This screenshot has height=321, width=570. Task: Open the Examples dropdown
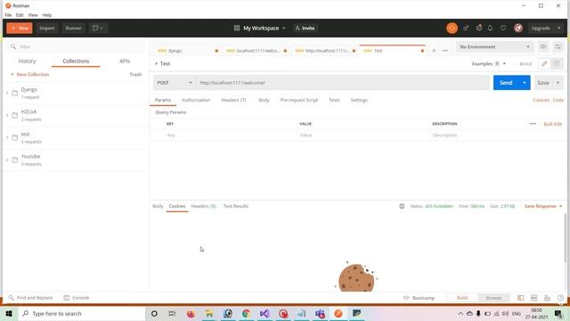tap(489, 63)
